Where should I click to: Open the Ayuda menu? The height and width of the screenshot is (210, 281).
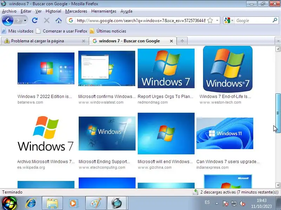click(x=126, y=11)
